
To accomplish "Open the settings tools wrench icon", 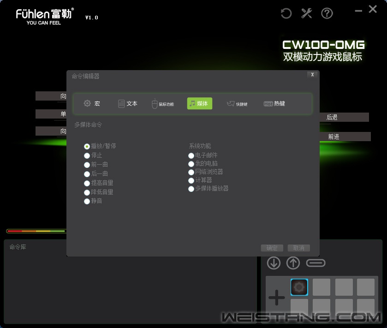I will [x=307, y=13].
